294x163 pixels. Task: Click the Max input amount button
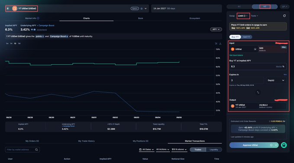point(284,47)
